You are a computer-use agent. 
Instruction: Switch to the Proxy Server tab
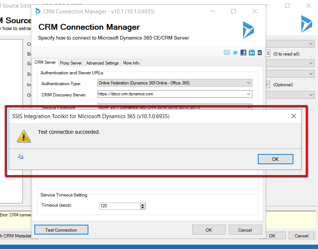[x=71, y=63]
